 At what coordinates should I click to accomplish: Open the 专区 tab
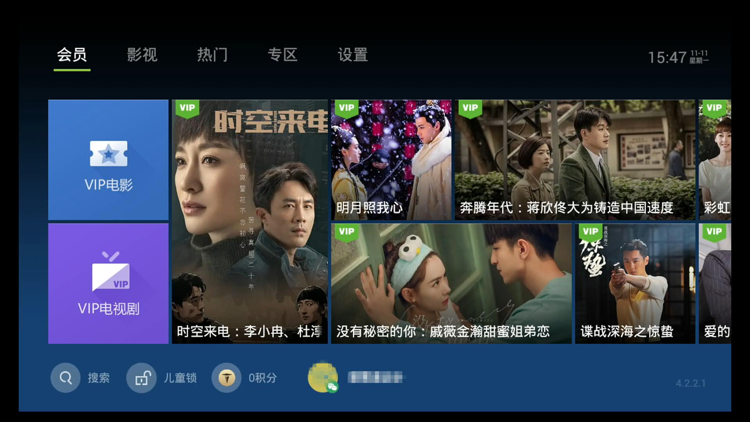283,55
